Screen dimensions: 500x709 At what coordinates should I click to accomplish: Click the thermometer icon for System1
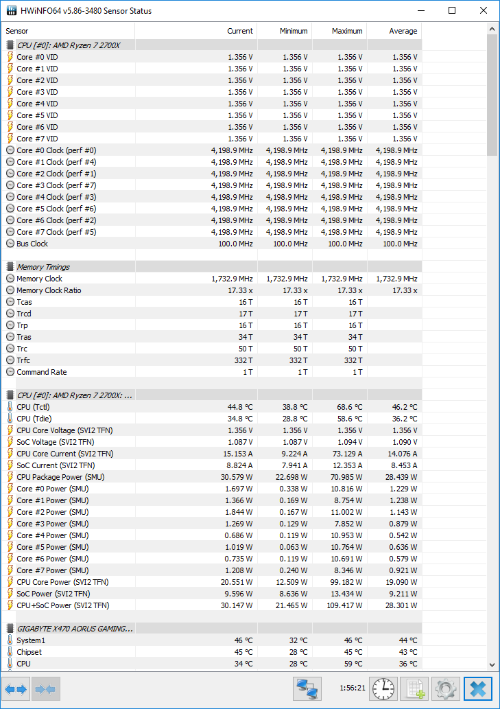10,640
